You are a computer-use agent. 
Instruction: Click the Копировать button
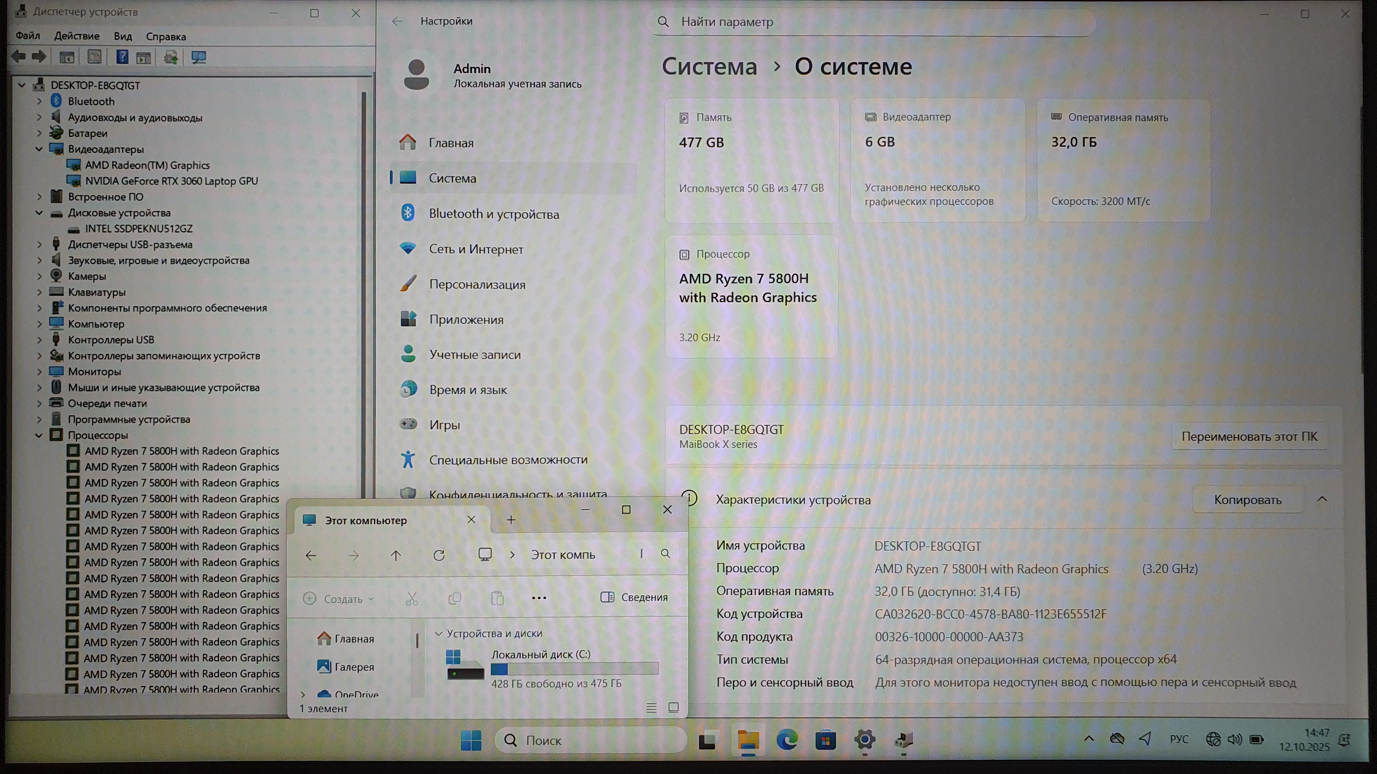click(x=1247, y=500)
